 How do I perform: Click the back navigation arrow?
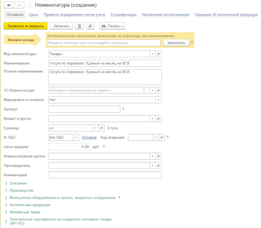coord(9,5)
